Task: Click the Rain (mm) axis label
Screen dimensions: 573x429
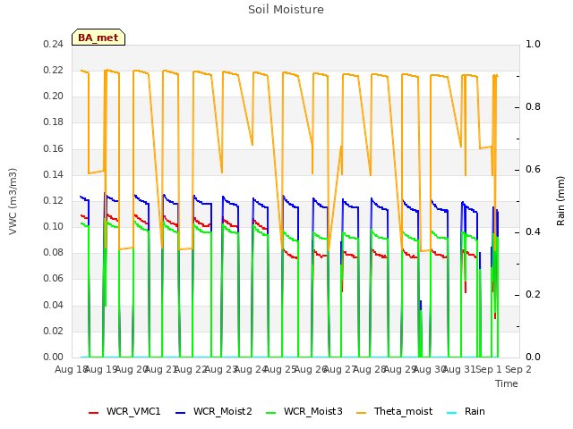Action: point(560,201)
